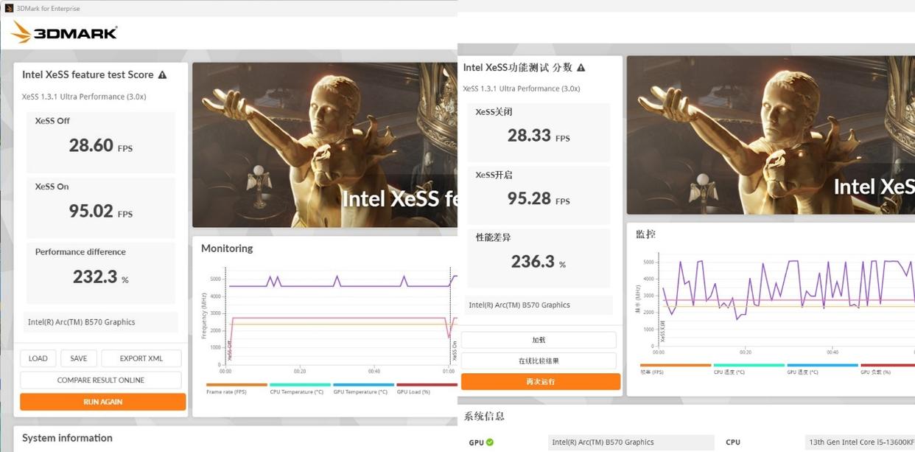Screen dimensions: 915x452
Task: Toggle CPU 温度 legend in 监控 chart
Action: click(x=749, y=369)
